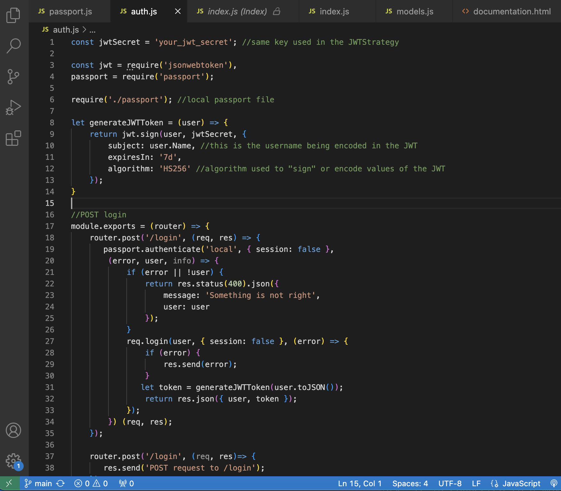Click the synchronize changes icon

[x=61, y=483]
